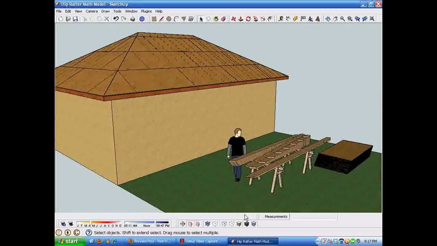The height and width of the screenshot is (246, 437).
Task: Select the Rotate tool
Action: click(248, 19)
